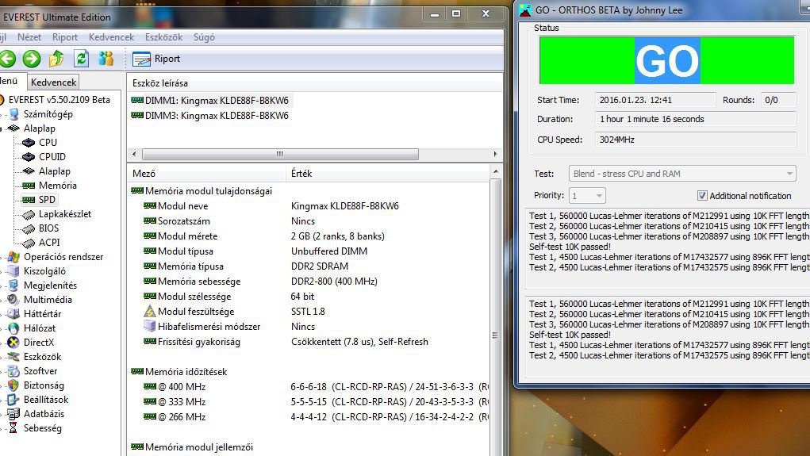
Task: Select the SPD tree item
Action: tap(47, 199)
